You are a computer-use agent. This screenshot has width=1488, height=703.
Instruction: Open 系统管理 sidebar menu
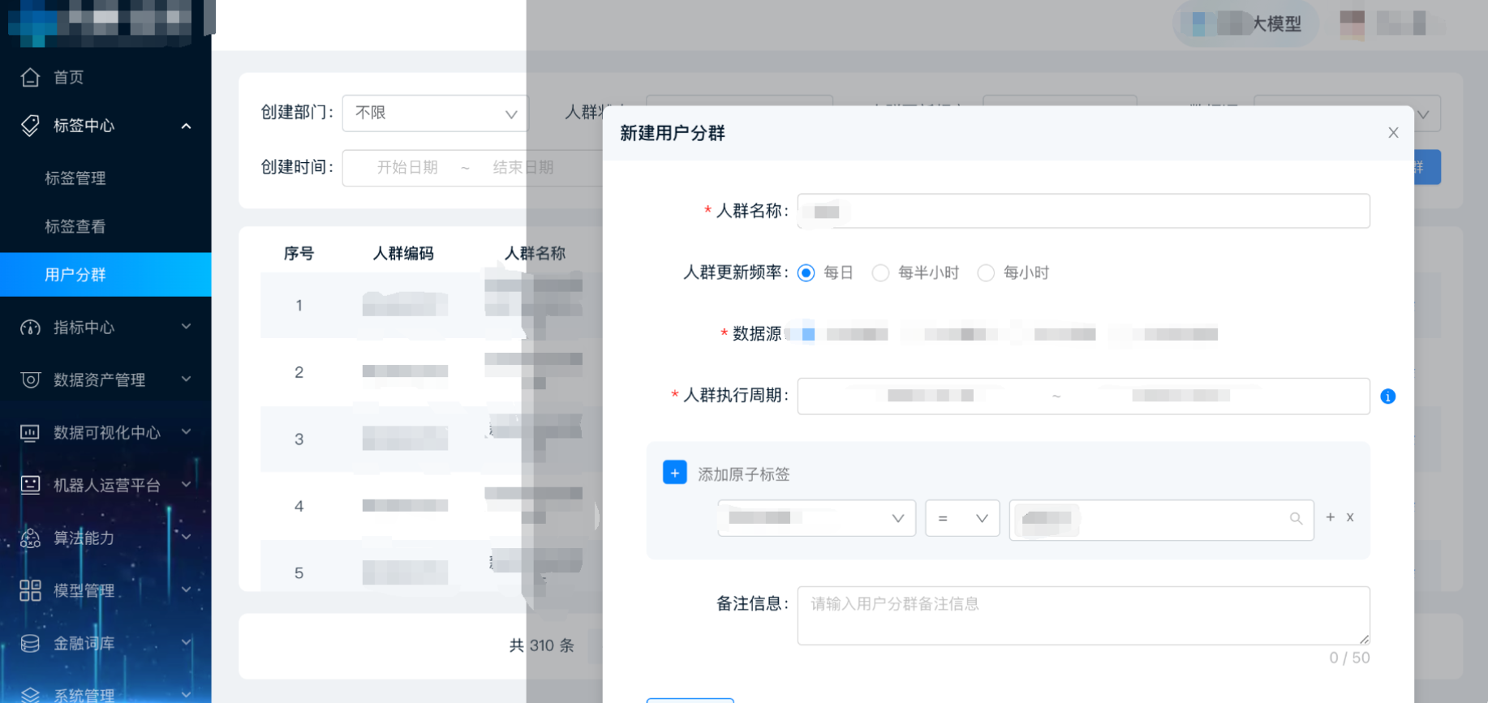[x=105, y=695]
